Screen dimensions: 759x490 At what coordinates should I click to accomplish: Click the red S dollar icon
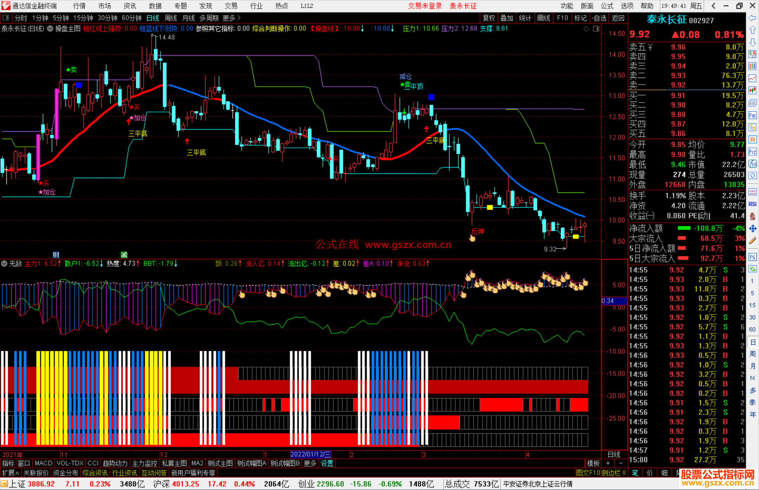point(752,216)
